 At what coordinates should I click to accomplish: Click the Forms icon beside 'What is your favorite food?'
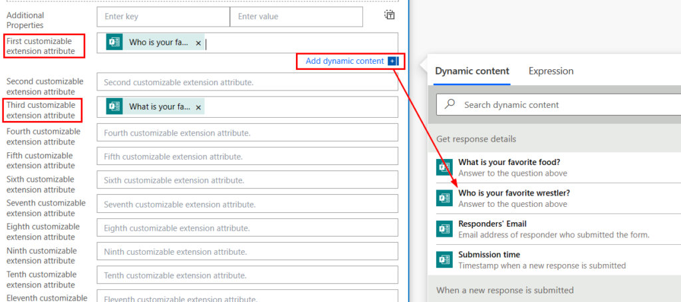point(444,168)
